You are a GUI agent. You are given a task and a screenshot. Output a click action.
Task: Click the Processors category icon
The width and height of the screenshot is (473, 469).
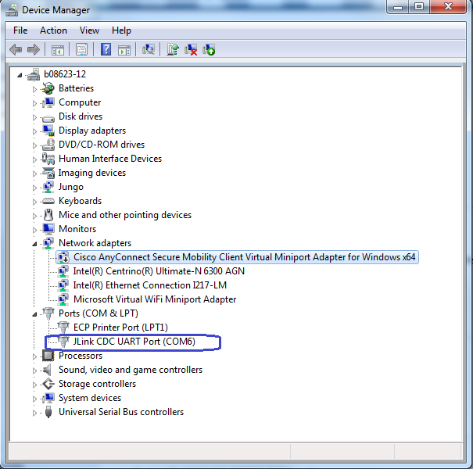click(x=48, y=356)
